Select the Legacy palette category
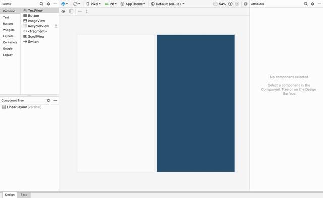The height and width of the screenshot is (198, 323). pos(10,55)
